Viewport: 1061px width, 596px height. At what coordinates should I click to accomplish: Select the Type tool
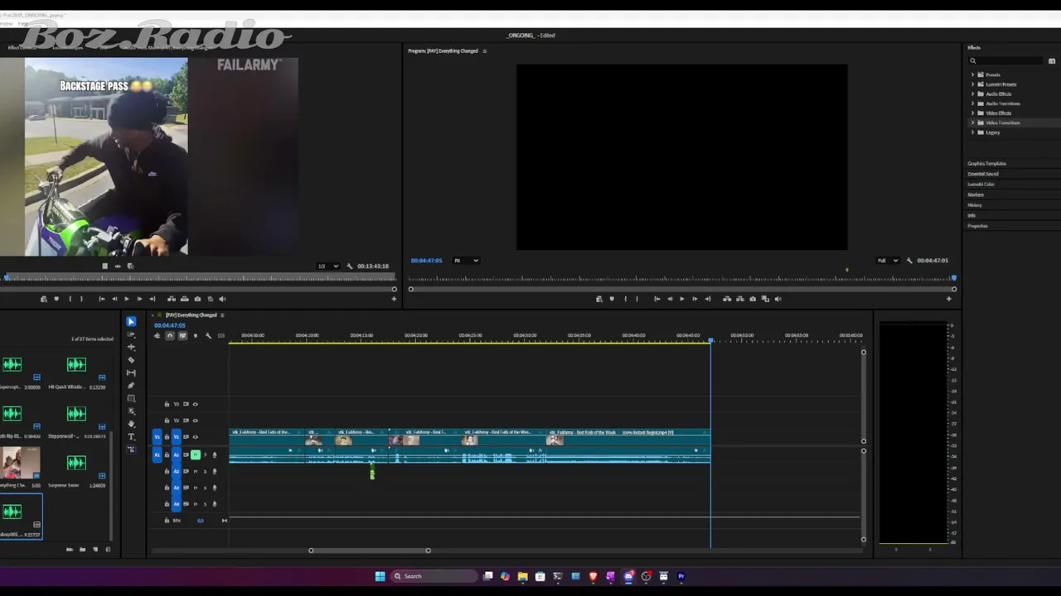[x=131, y=437]
